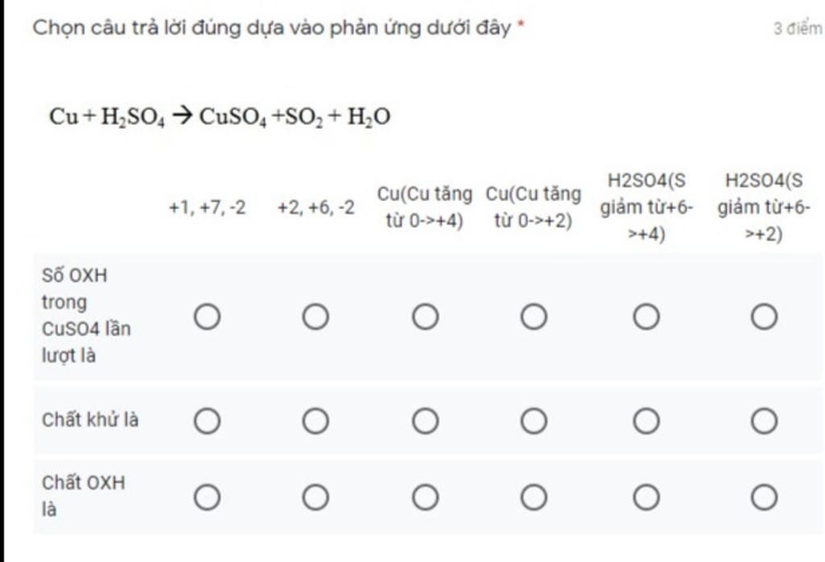
Task: Select +1, +7, -2 for Chất OXH là
Action: coord(207,498)
